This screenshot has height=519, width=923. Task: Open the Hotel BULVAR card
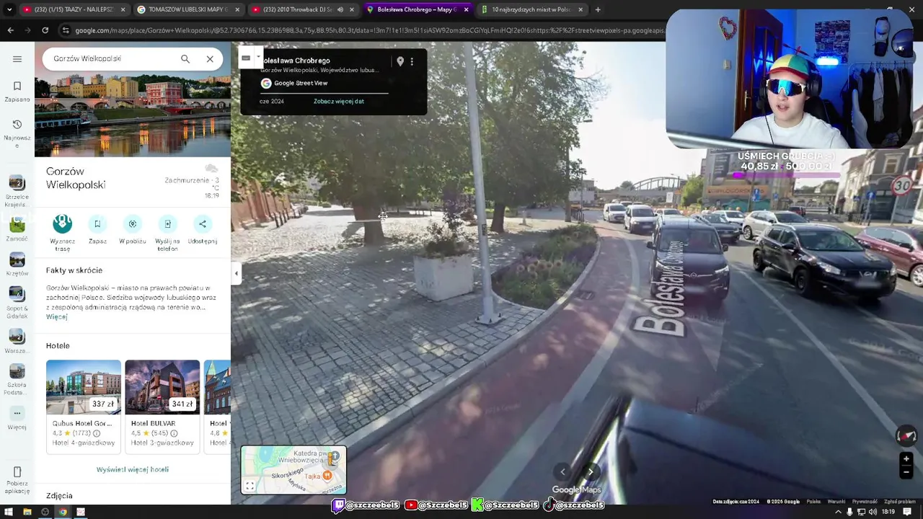coord(162,407)
